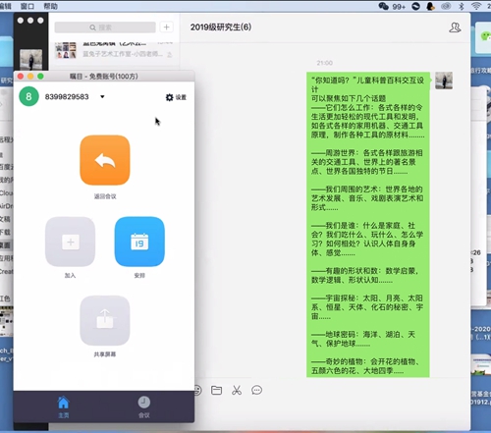491x433 pixels.
Task: Open the chat history bubble icon
Action: (x=256, y=390)
